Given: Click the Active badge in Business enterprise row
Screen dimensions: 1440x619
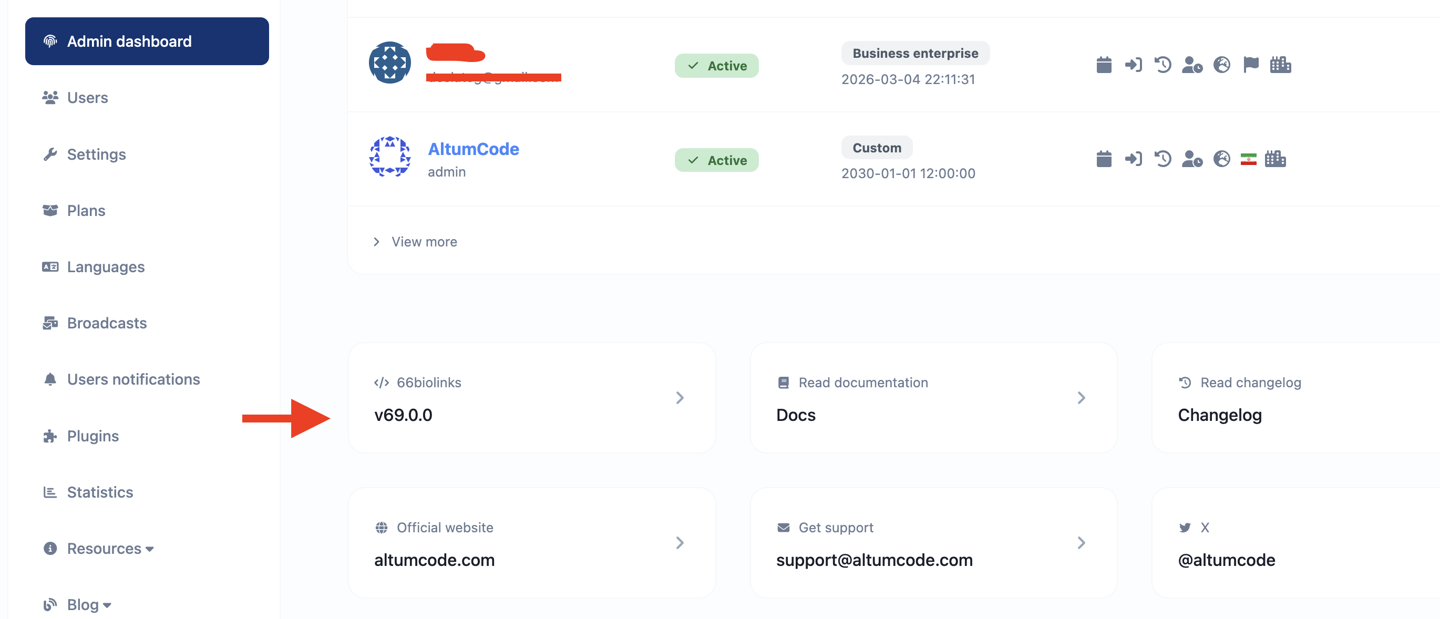Looking at the screenshot, I should 717,66.
